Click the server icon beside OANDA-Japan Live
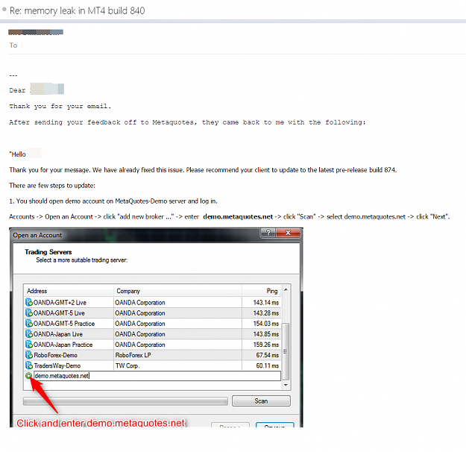 29,334
